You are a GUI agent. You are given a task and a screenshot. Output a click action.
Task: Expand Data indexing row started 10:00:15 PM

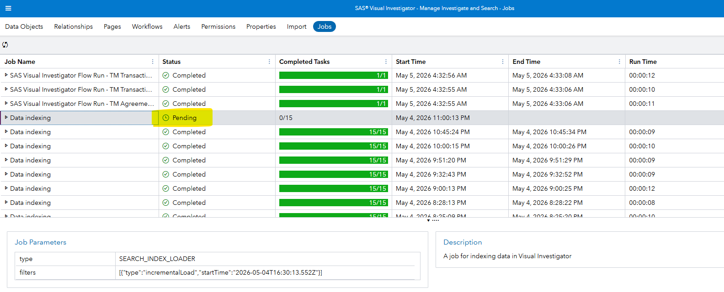tap(6, 146)
